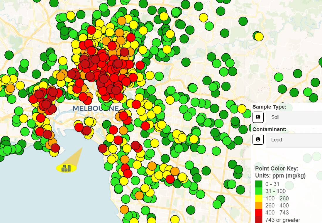This screenshot has height=223, width=322.
Task: Click the 743 or greater dark red swatch
Action: point(259,219)
